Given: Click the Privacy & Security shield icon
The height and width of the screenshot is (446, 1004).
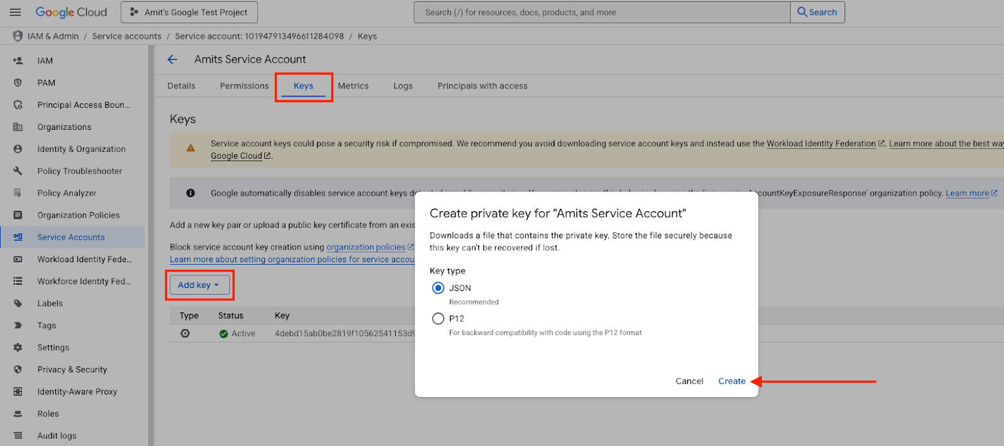Looking at the screenshot, I should 18,369.
